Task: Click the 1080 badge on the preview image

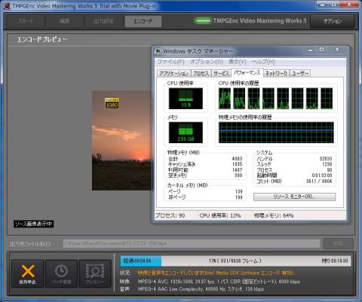Action: pos(112,103)
